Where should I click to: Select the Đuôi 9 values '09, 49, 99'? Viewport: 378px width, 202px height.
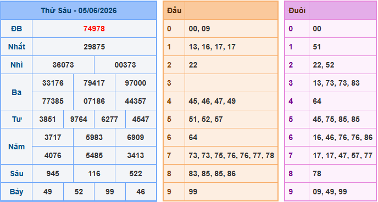coord(330,192)
